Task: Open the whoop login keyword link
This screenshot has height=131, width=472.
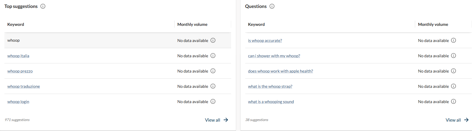Action: pyautogui.click(x=18, y=102)
